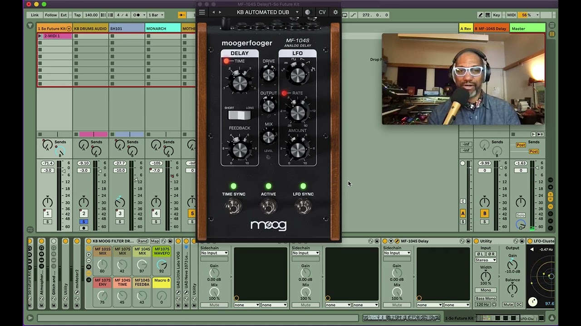Open MF-104S Delay plugin wrench icon
The width and height of the screenshot is (581, 326).
pyautogui.click(x=397, y=241)
